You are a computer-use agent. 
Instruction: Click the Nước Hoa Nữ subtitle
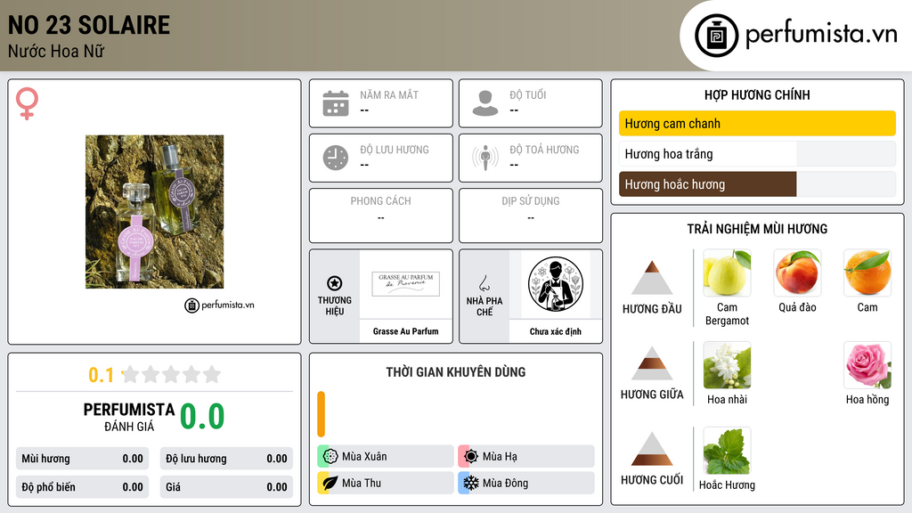coord(56,51)
